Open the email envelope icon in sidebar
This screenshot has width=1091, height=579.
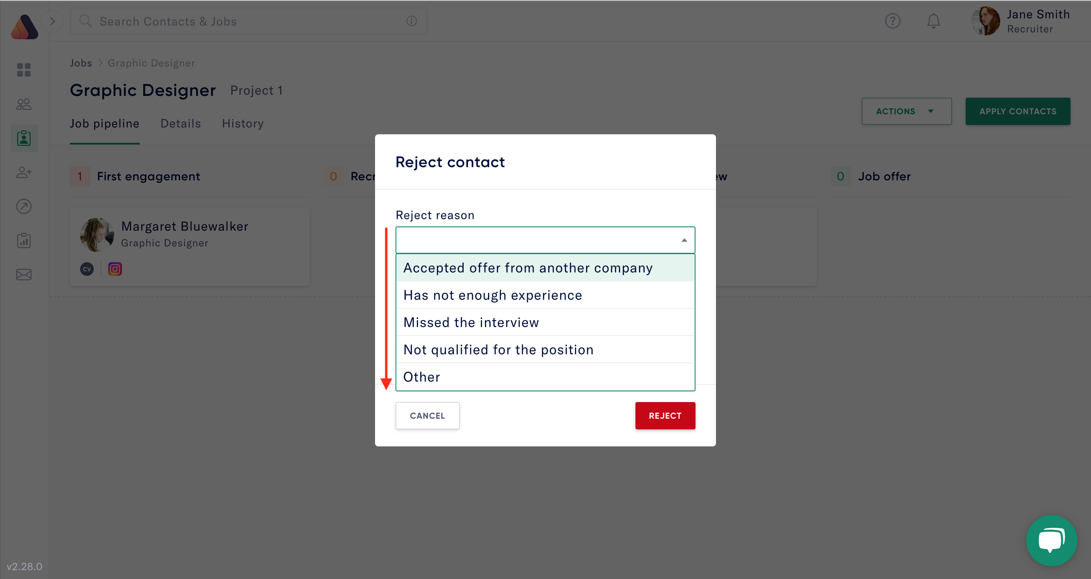tap(24, 275)
